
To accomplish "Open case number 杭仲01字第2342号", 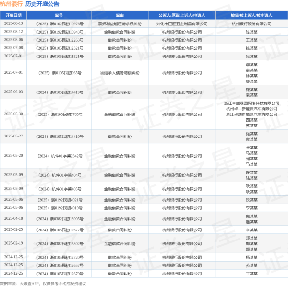I will pos(60,156).
